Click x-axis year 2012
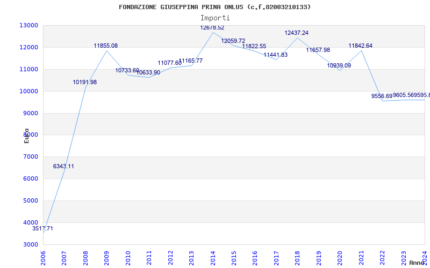This screenshot has height=268, width=430. [x=170, y=258]
